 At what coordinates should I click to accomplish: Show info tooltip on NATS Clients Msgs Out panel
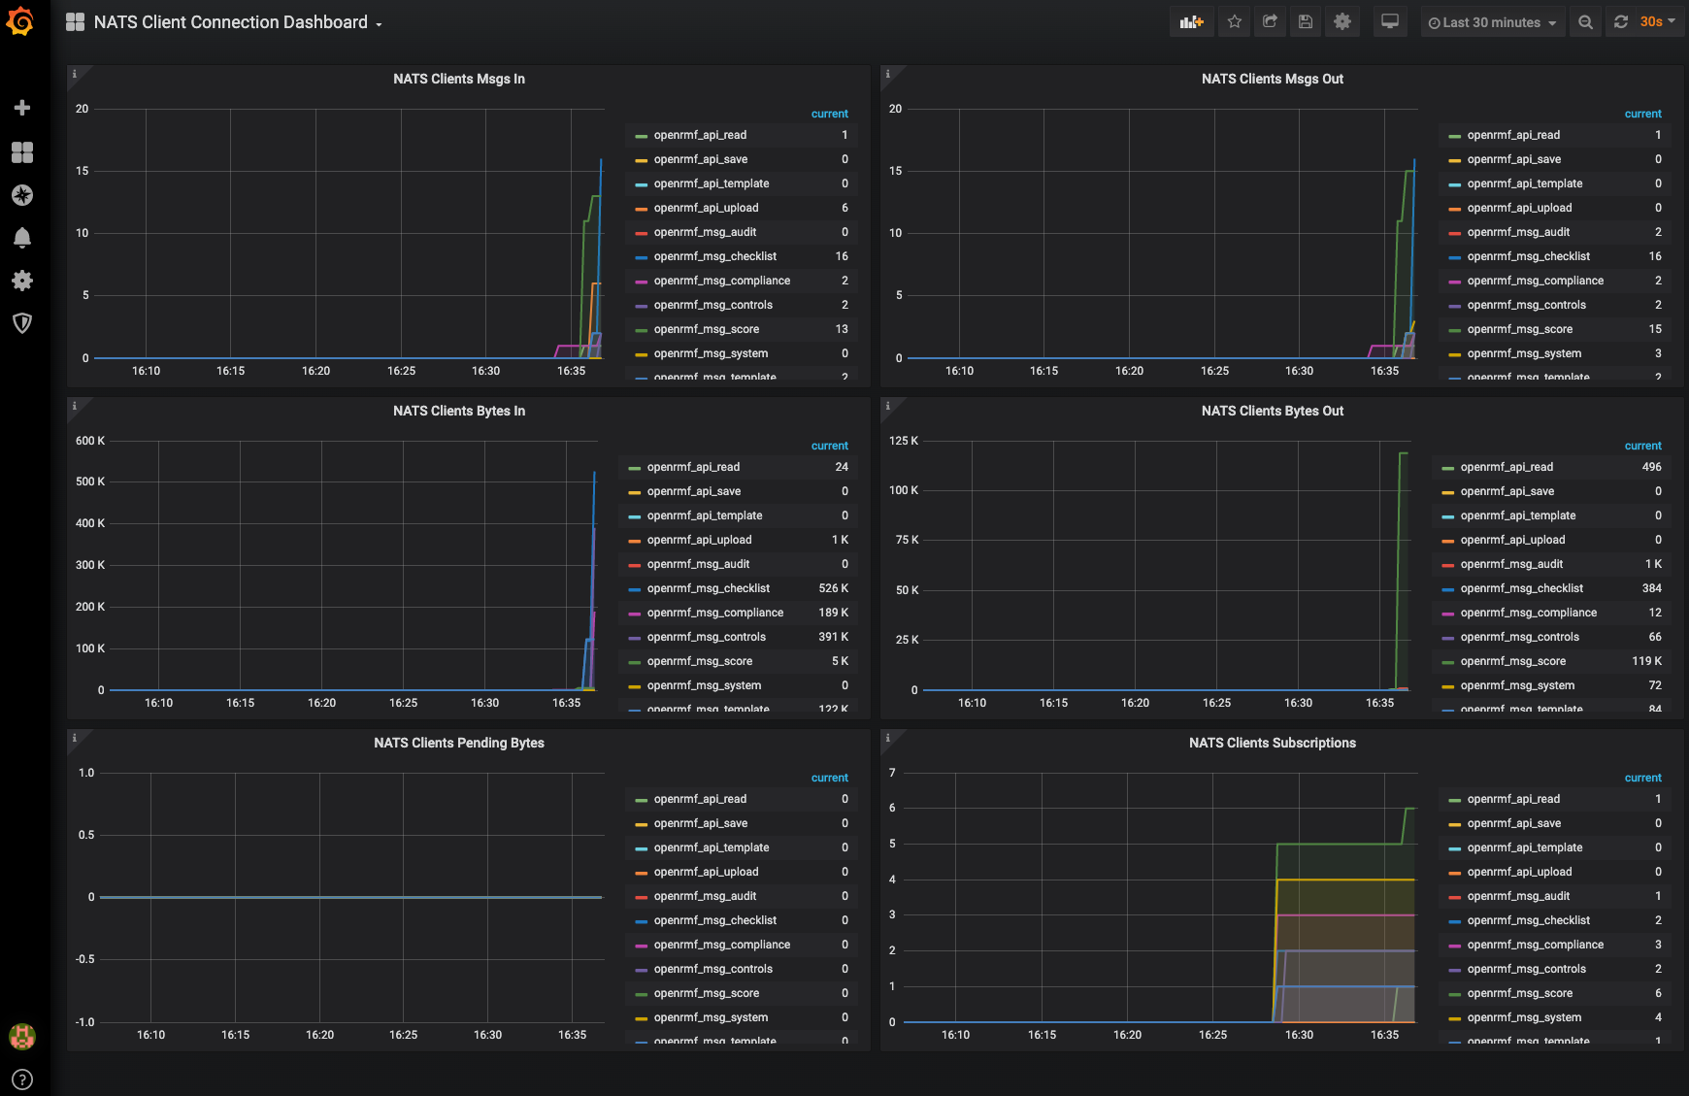point(888,74)
